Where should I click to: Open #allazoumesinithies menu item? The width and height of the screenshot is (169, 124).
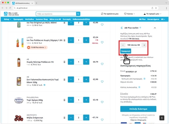[x=81, y=19]
